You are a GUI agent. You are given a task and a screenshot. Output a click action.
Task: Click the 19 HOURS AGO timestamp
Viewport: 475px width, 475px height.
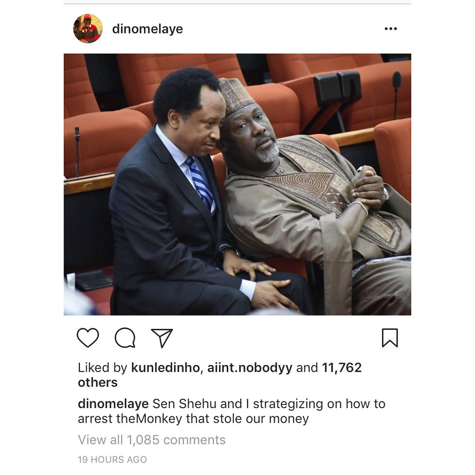point(112,459)
